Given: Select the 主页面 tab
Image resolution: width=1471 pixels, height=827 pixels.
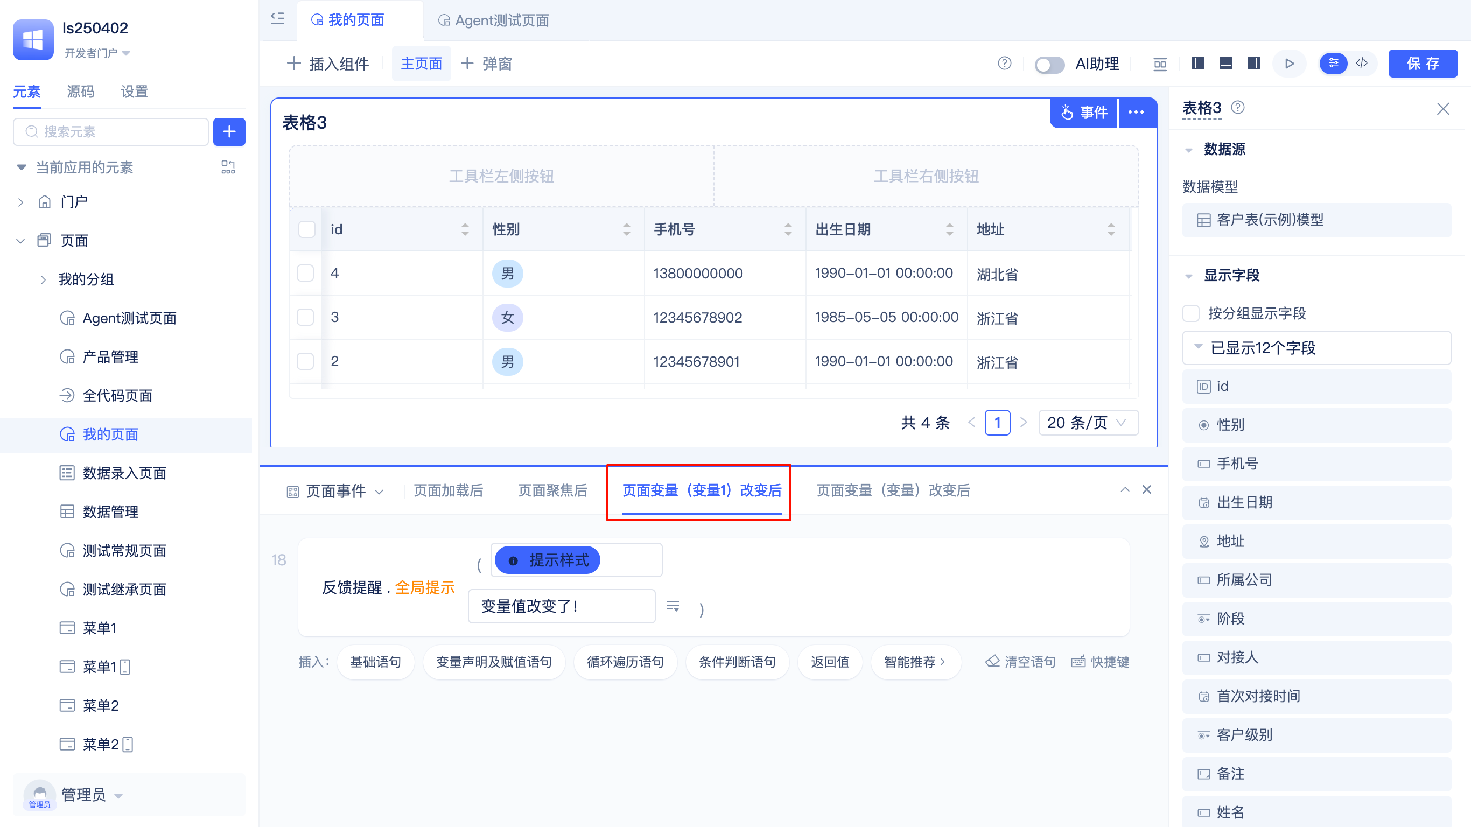Looking at the screenshot, I should point(422,64).
